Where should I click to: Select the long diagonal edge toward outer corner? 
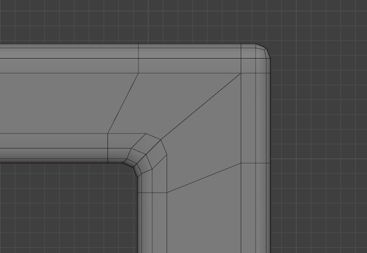pyautogui.click(x=201, y=106)
